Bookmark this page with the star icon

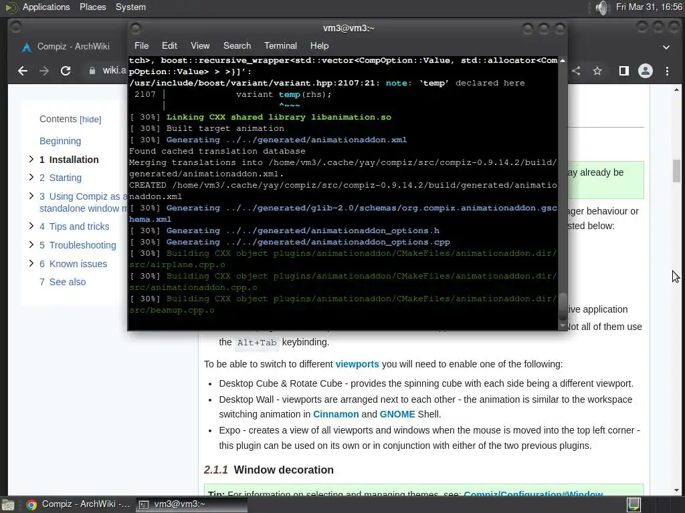click(597, 71)
